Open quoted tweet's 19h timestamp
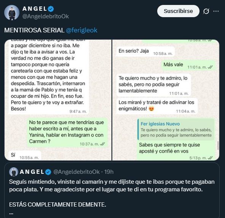Viewport: 225px width, 218px height. [109, 172]
